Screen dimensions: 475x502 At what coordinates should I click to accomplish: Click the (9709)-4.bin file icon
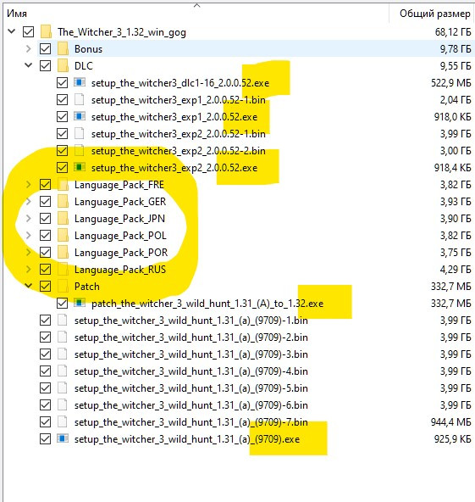coord(63,371)
